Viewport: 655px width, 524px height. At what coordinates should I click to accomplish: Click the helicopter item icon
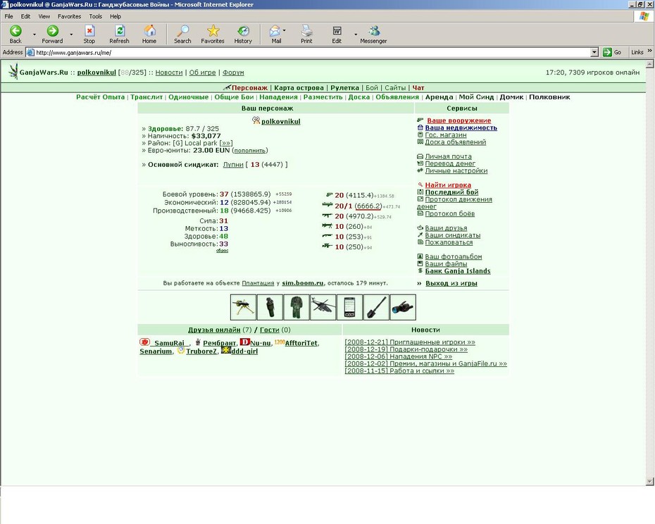tap(323, 307)
